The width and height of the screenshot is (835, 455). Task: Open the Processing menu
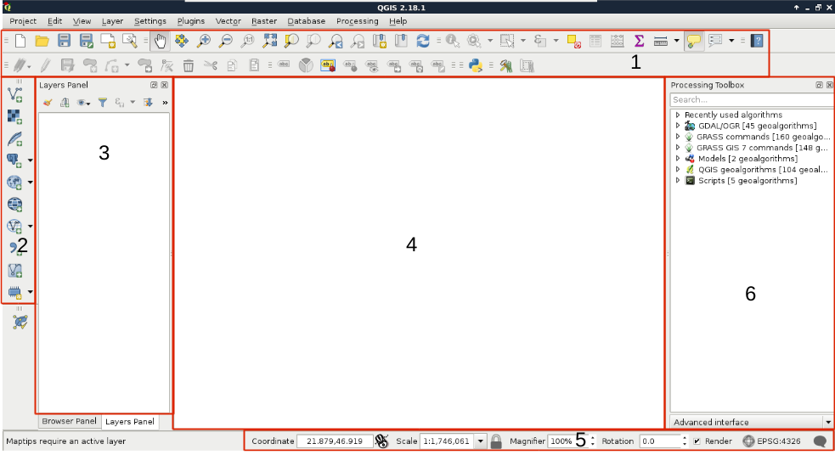coord(357,20)
